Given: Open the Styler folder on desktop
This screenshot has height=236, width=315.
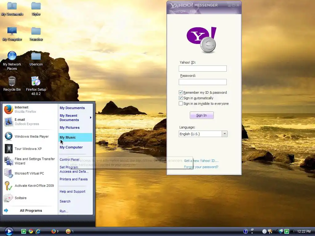Looking at the screenshot, I should 36,8.
